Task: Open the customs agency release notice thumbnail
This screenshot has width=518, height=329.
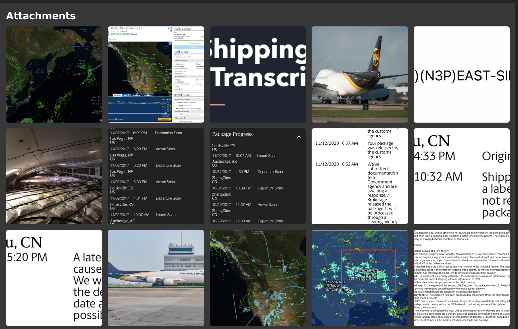Action: 360,176
